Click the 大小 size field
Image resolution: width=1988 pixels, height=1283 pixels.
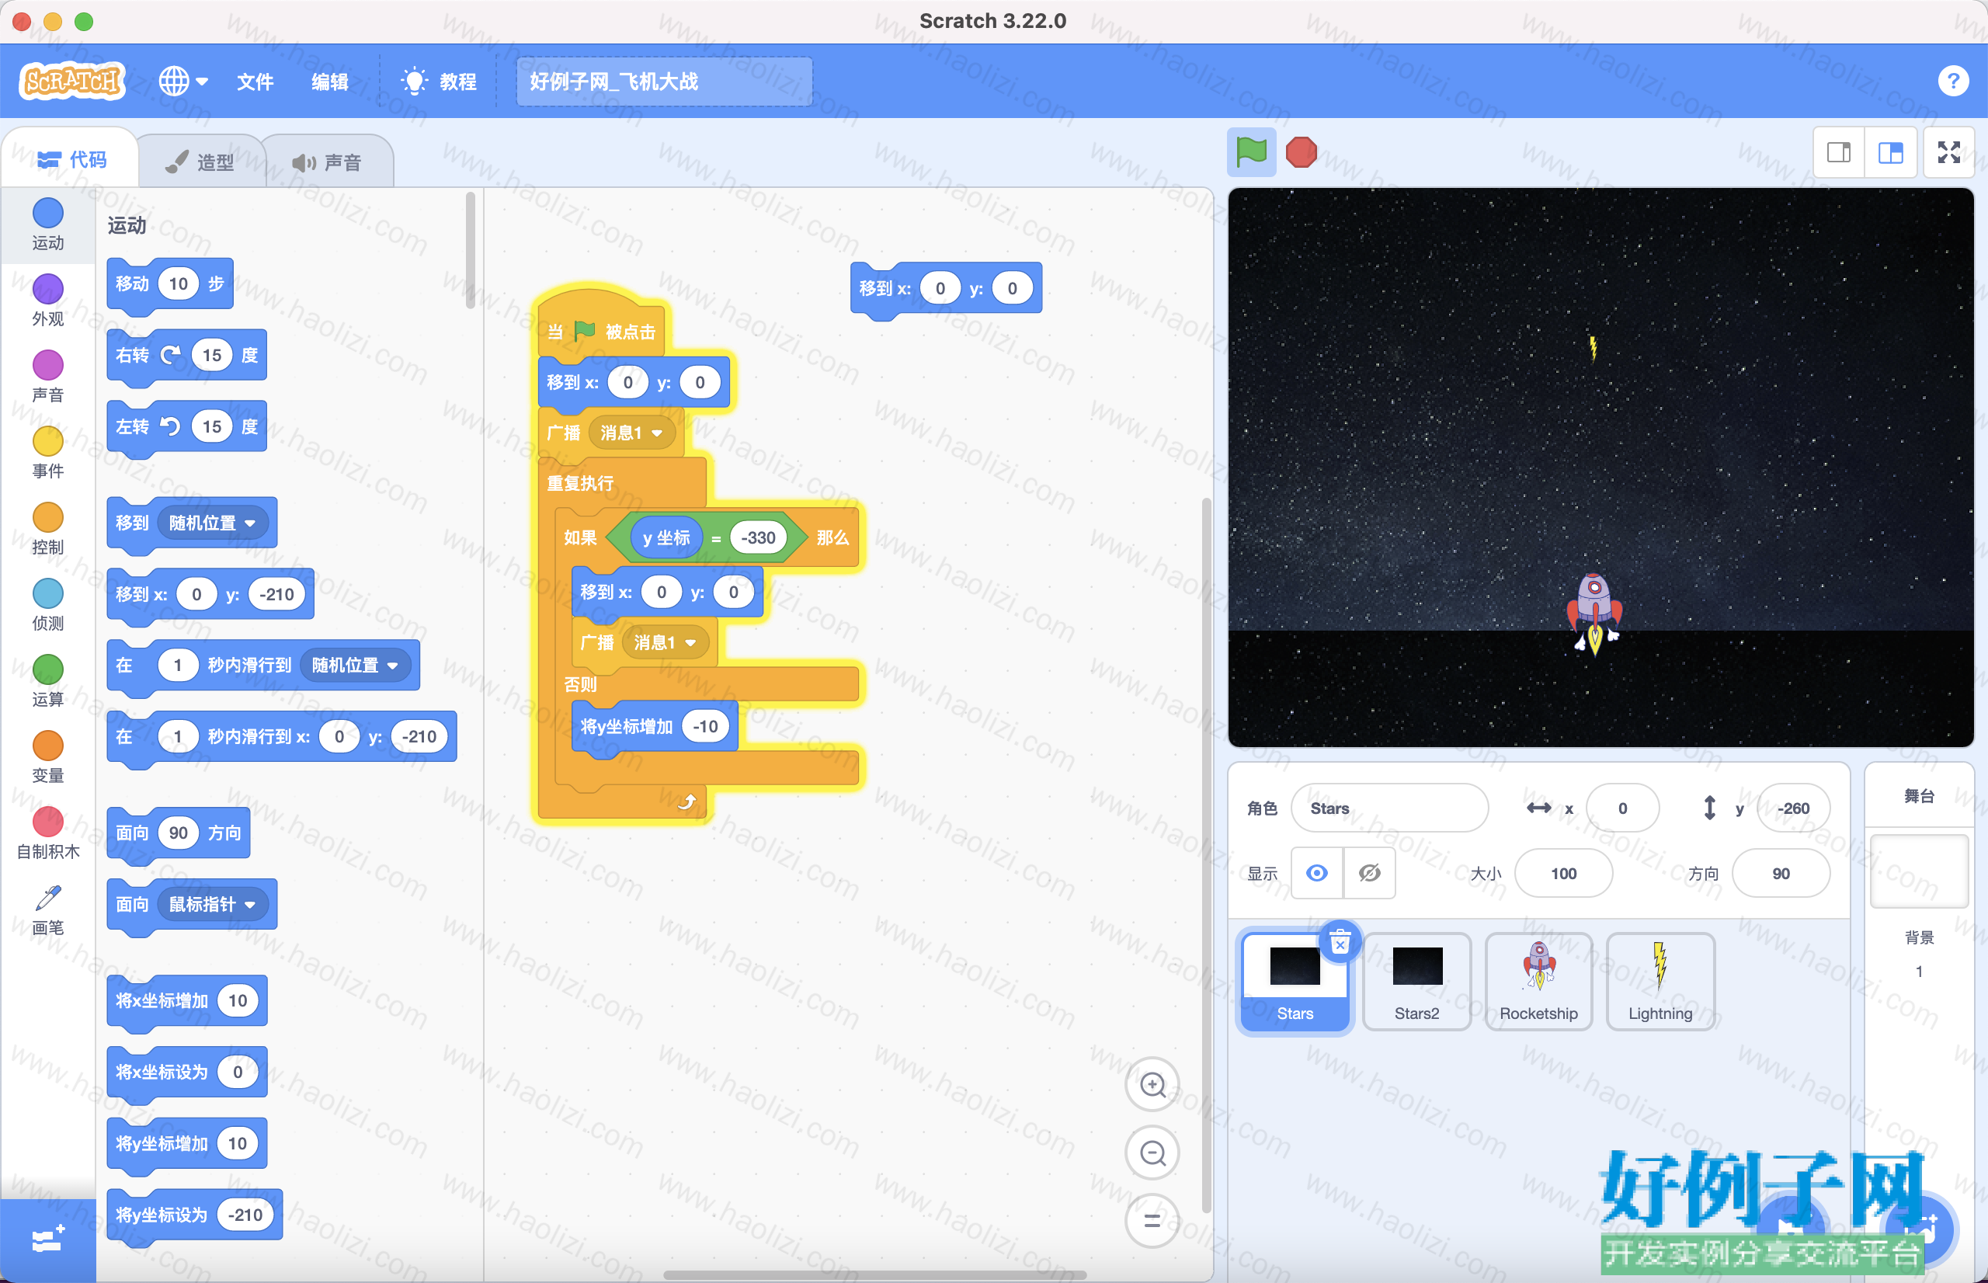1563,873
